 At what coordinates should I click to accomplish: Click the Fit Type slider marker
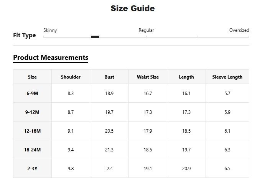coord(95,37)
